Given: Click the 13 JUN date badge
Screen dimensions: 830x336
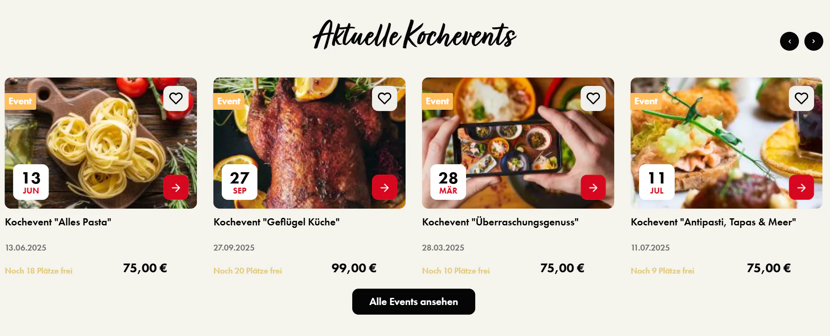Looking at the screenshot, I should [x=31, y=182].
